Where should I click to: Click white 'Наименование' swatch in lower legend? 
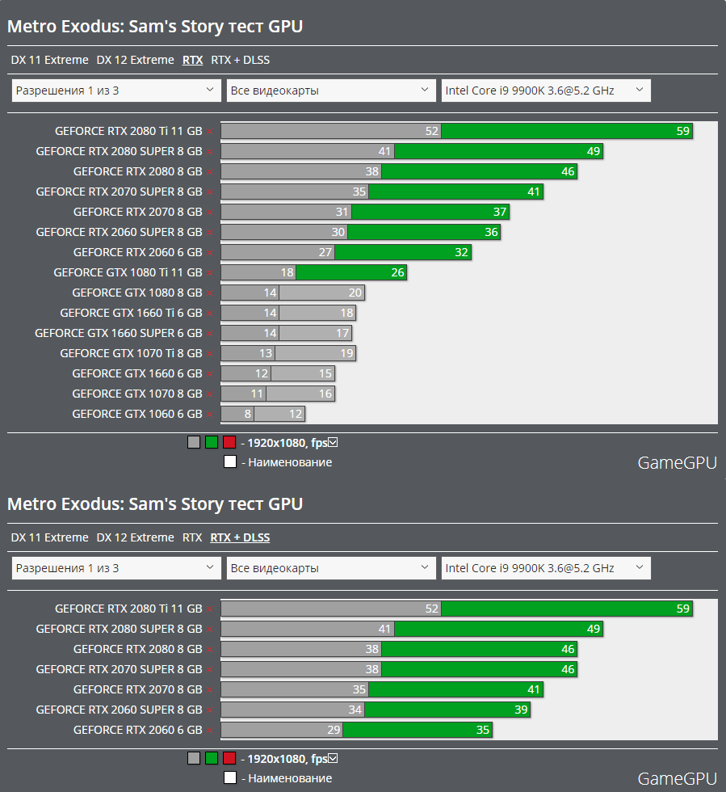(x=229, y=777)
